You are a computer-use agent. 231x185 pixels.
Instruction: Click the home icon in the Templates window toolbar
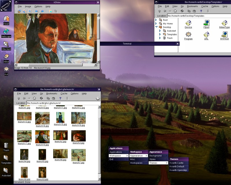[x=175, y=11]
